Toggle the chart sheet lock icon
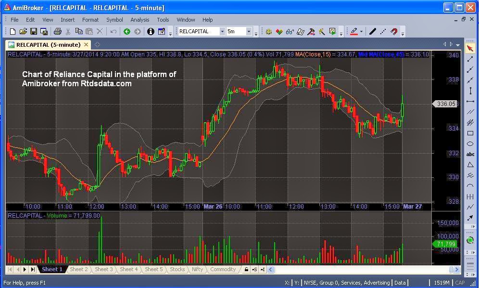This screenshot has width=479, height=288. coord(246,269)
